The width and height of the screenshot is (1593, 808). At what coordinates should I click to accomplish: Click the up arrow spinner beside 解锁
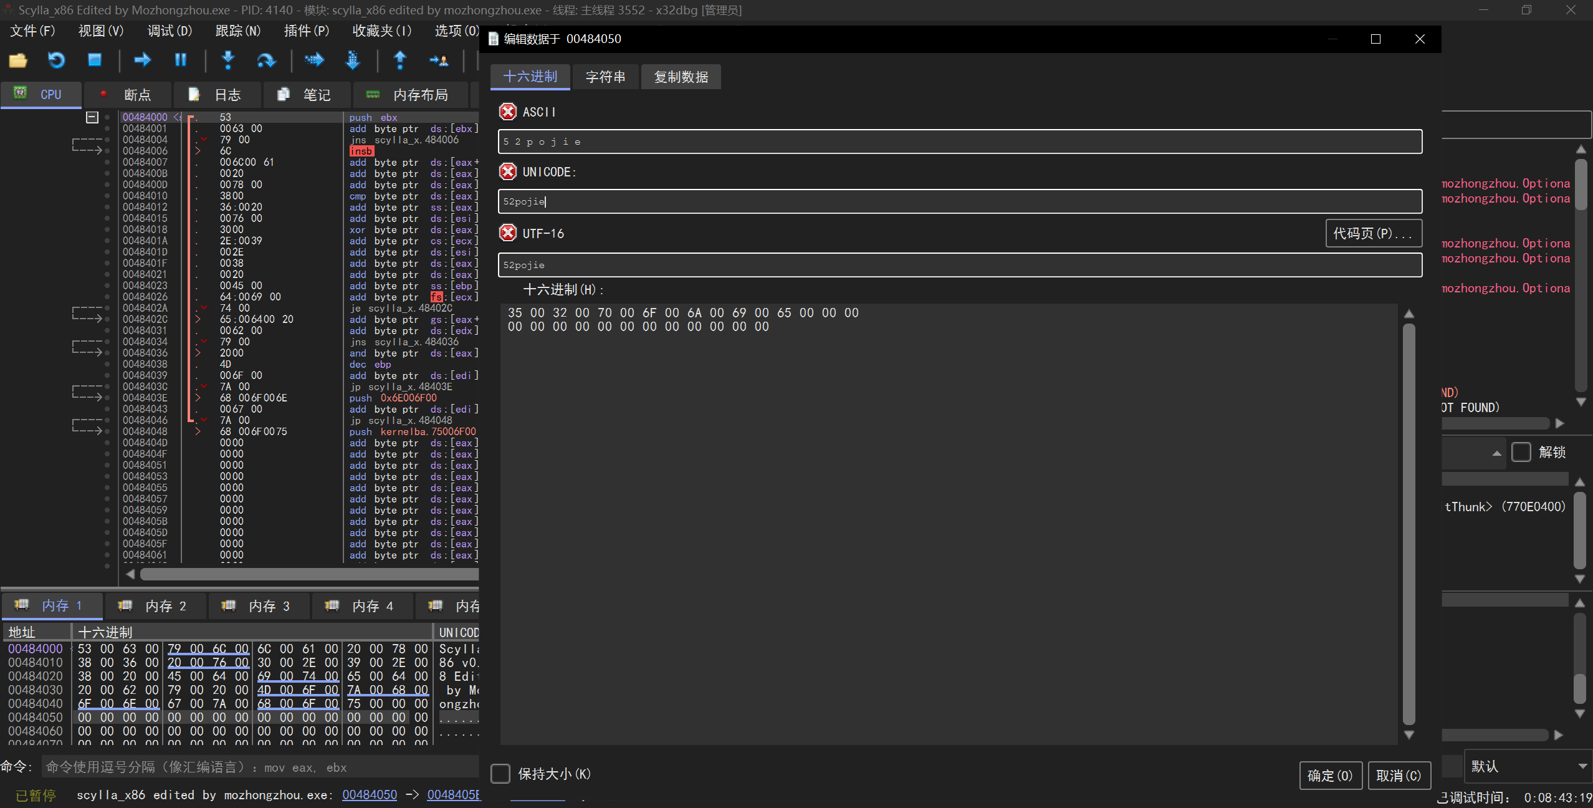point(1497,453)
